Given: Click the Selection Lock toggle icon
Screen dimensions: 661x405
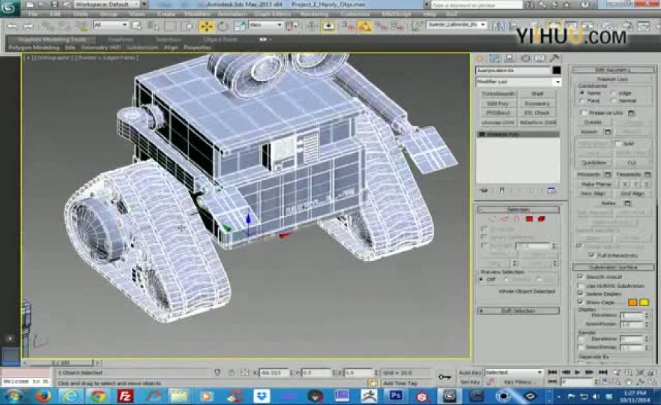Looking at the screenshot, I should (x=231, y=373).
